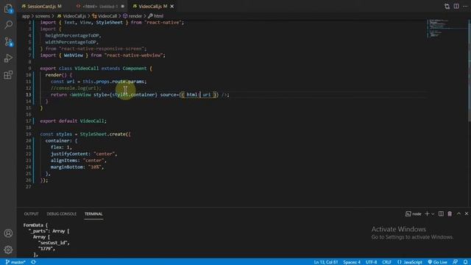Open the launch profile dropdown arrow
The width and height of the screenshot is (471, 265).
(433, 214)
